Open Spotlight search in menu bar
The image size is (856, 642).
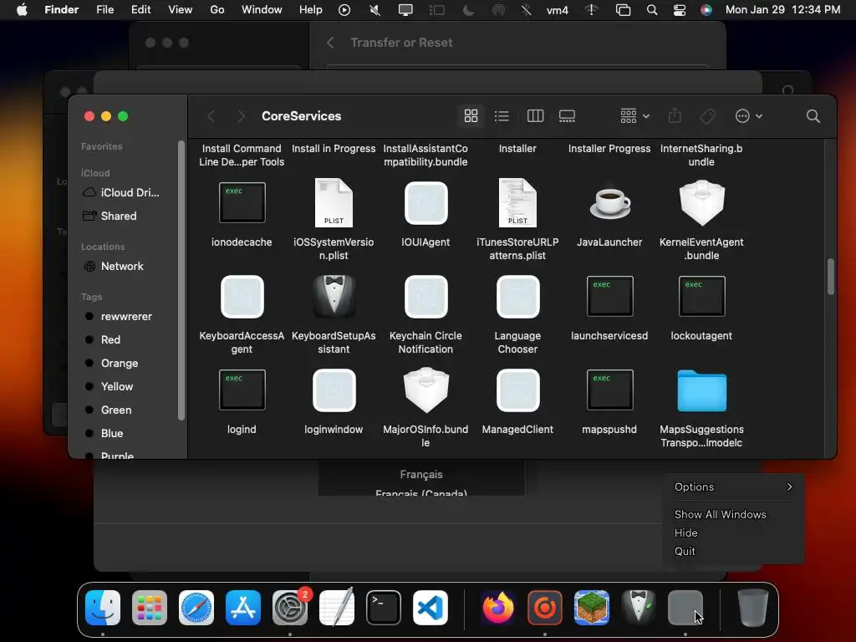[x=652, y=10]
